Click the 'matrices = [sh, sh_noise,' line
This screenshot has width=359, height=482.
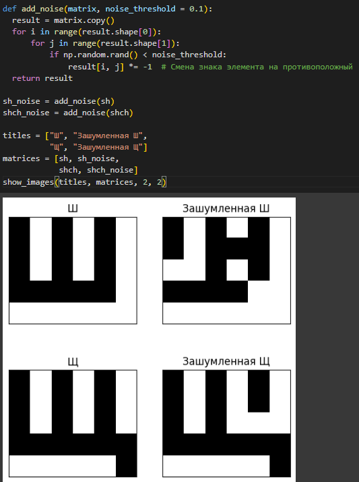coord(61,158)
